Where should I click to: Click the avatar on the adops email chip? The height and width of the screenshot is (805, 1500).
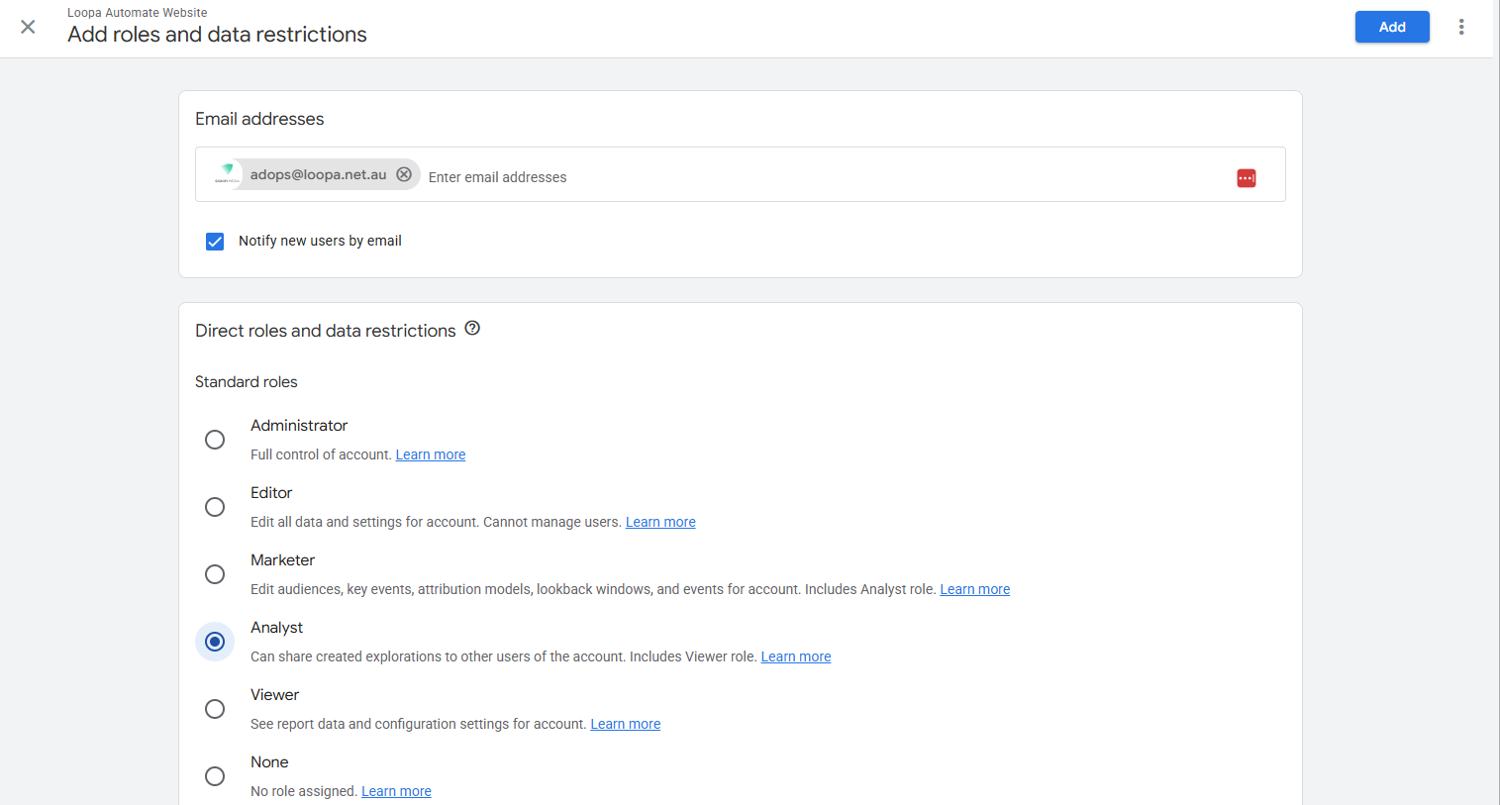pos(228,174)
